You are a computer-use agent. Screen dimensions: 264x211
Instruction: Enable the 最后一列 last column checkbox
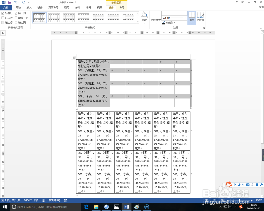point(16,18)
